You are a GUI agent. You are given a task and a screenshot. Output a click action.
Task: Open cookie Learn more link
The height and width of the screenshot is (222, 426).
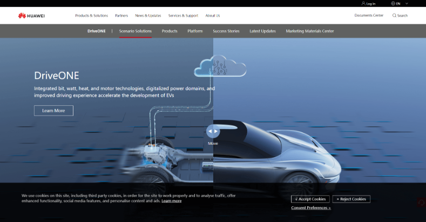pos(172,201)
